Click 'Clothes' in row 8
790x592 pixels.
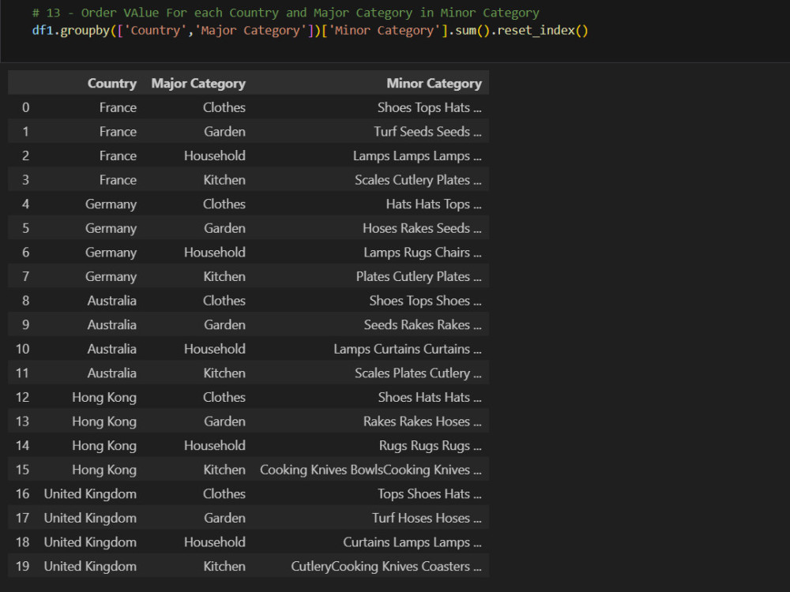pyautogui.click(x=224, y=301)
